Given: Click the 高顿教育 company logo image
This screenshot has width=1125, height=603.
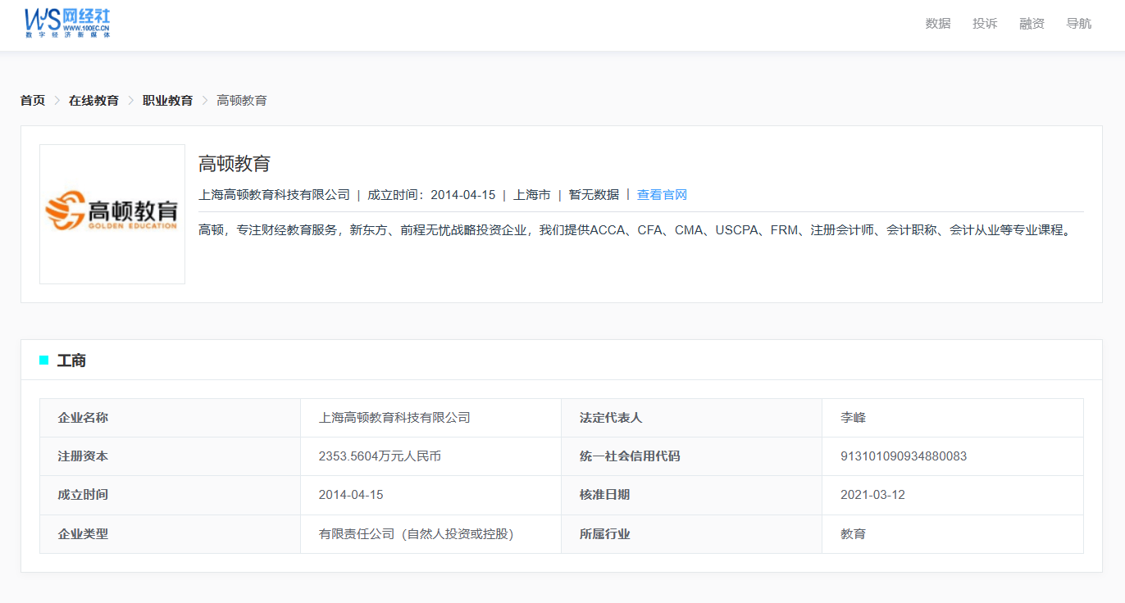Looking at the screenshot, I should pos(112,214).
